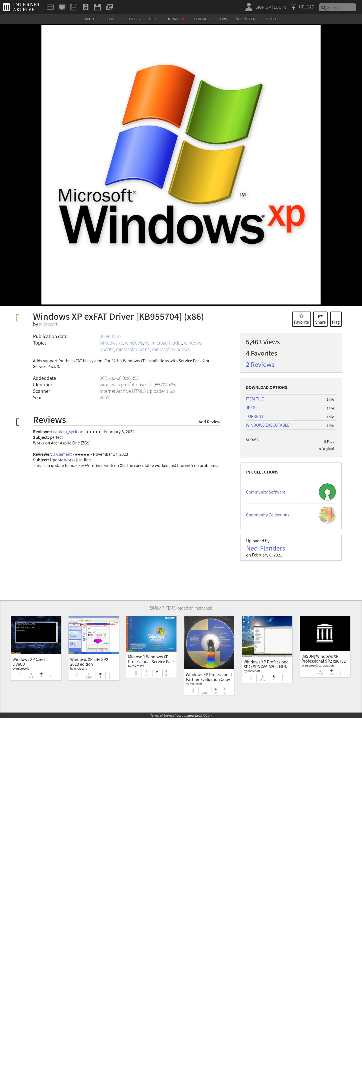Open the 9 Files listing

coord(329,441)
